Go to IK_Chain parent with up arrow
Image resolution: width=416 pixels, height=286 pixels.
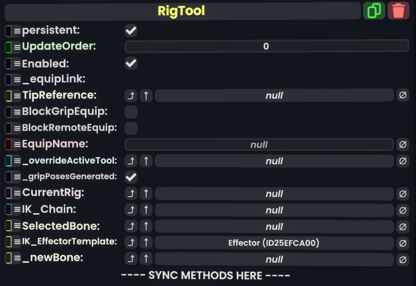click(146, 210)
